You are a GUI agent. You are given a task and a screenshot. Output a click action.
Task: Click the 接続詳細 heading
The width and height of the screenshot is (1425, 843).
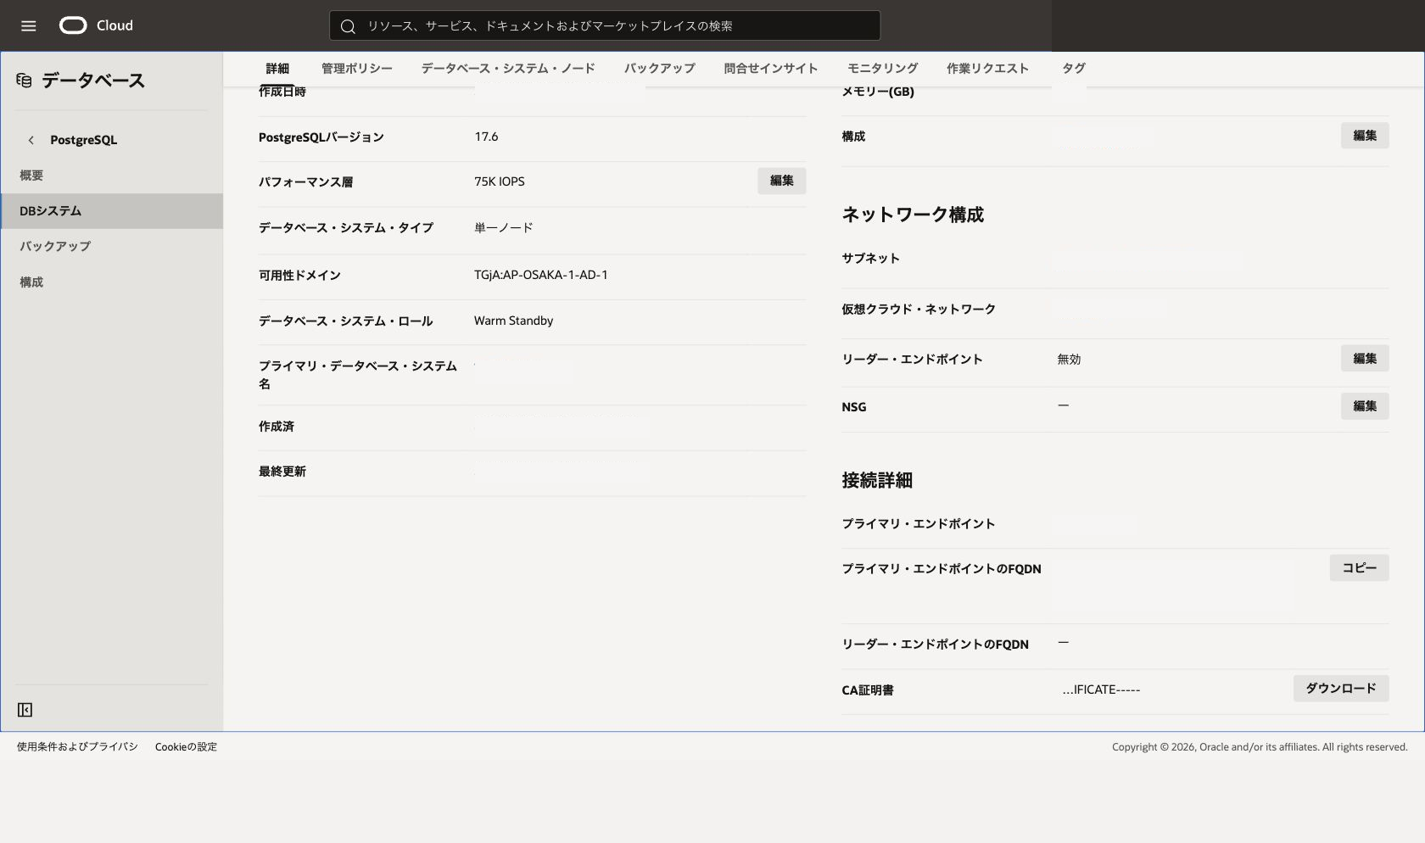(877, 480)
